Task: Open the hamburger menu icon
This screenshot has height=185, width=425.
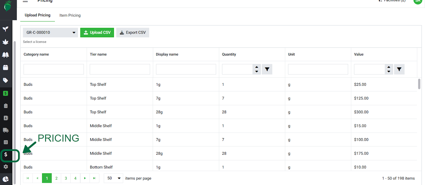Action: click(x=25, y=1)
